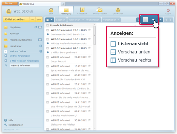
Task: Click the list view icon in toolbar
Action: click(x=145, y=19)
